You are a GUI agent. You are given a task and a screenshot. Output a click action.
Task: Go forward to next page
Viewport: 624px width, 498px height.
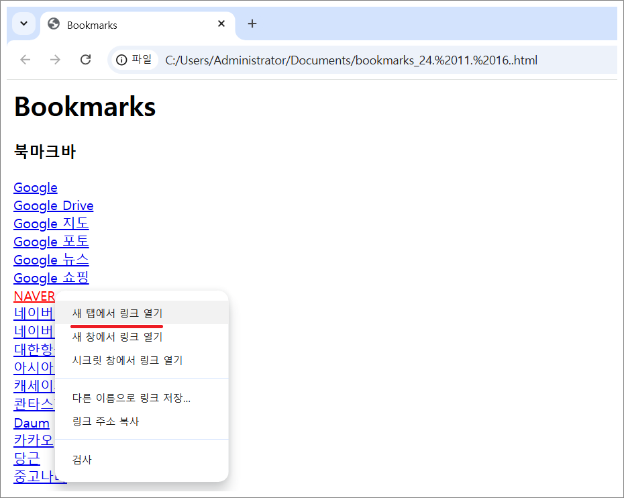(x=55, y=60)
